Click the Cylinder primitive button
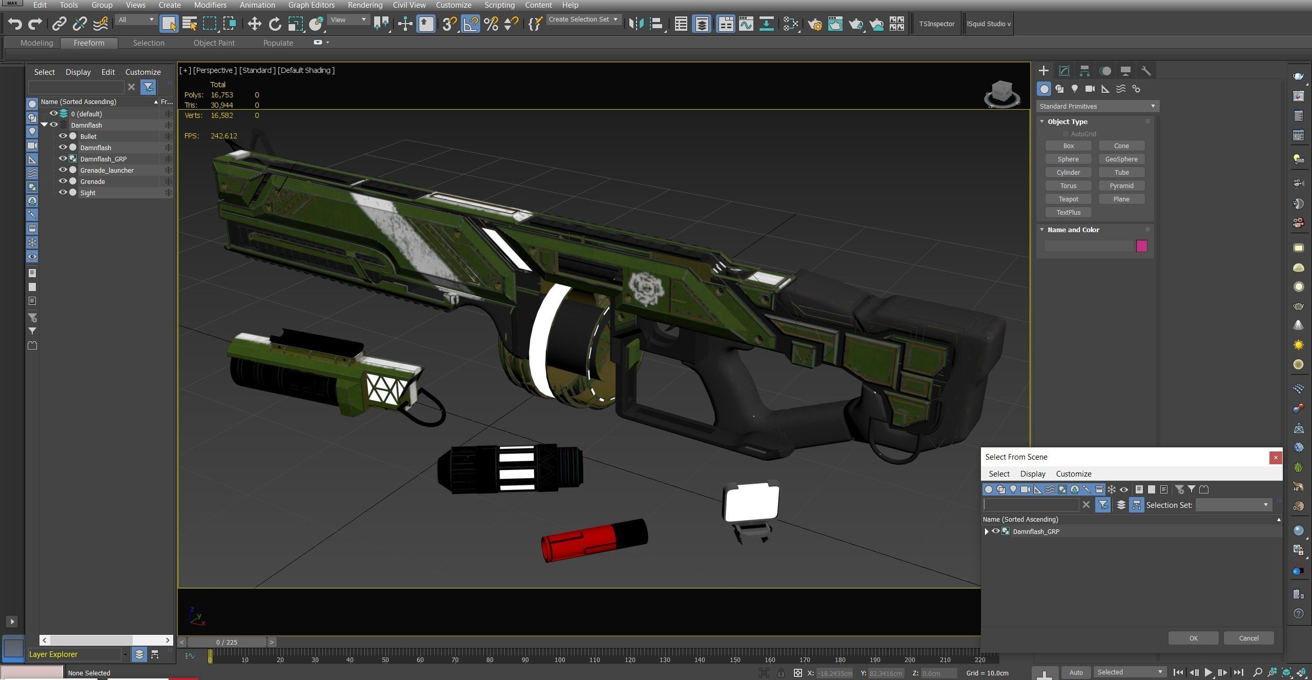Screen dimensions: 1312x680 coord(1068,172)
